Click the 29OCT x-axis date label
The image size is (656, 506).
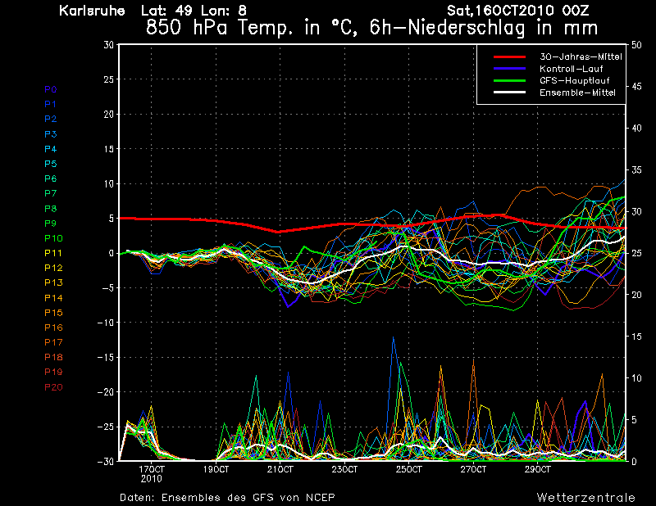(538, 470)
